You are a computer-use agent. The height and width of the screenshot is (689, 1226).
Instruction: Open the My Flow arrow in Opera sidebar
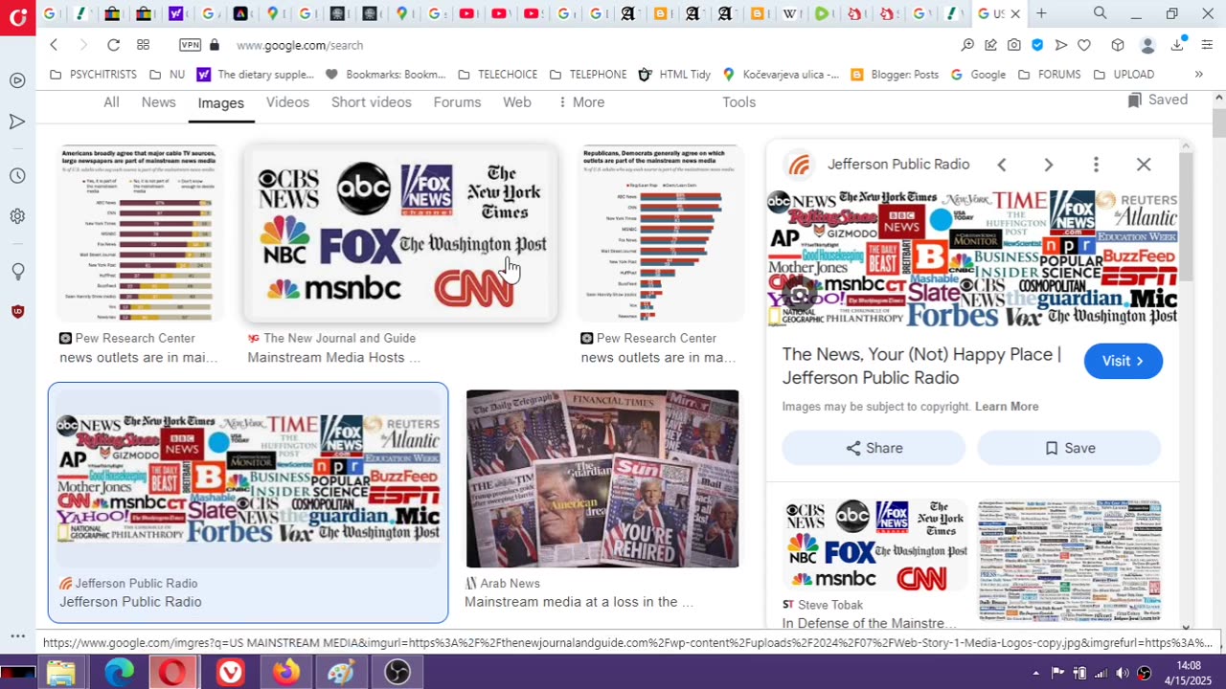tap(17, 122)
